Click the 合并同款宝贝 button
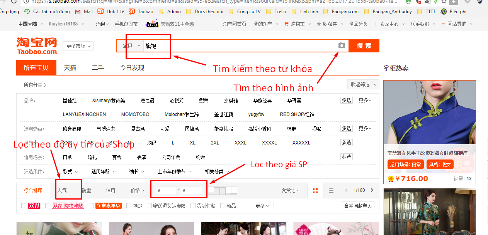This screenshot has width=488, height=235. pos(358,206)
